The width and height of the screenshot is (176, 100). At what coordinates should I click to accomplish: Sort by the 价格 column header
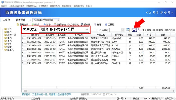149,35
